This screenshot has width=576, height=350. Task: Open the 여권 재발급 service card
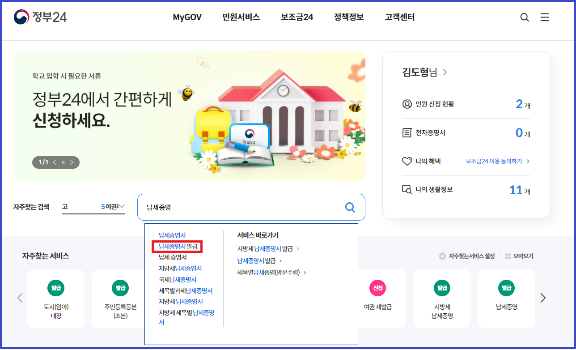click(378, 298)
